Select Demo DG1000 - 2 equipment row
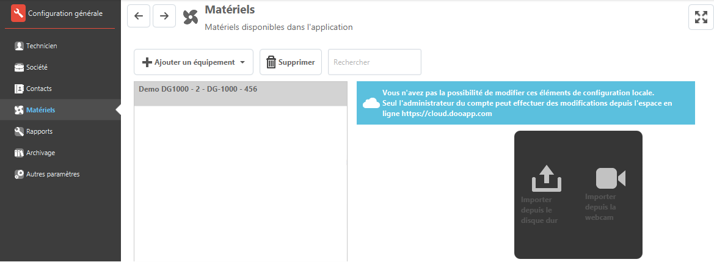The width and height of the screenshot is (714, 262). click(x=241, y=94)
